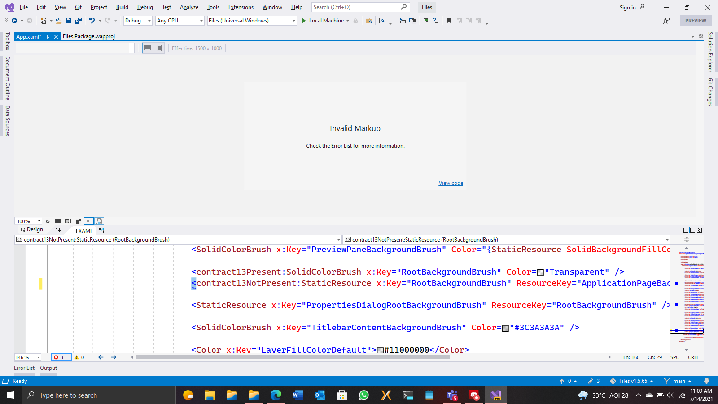This screenshot has height=404, width=718.
Task: Go to the next issue arrow
Action: pos(114,357)
